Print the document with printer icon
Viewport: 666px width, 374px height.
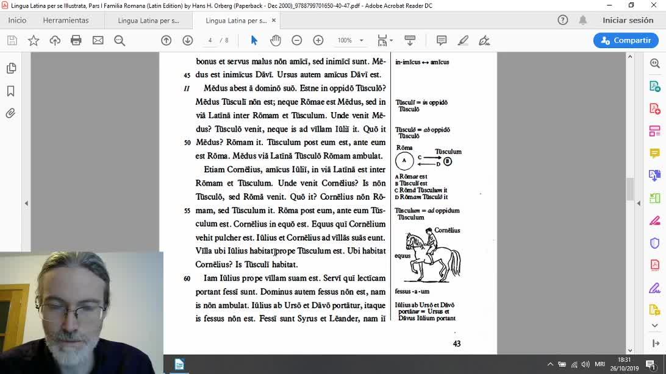click(x=76, y=40)
